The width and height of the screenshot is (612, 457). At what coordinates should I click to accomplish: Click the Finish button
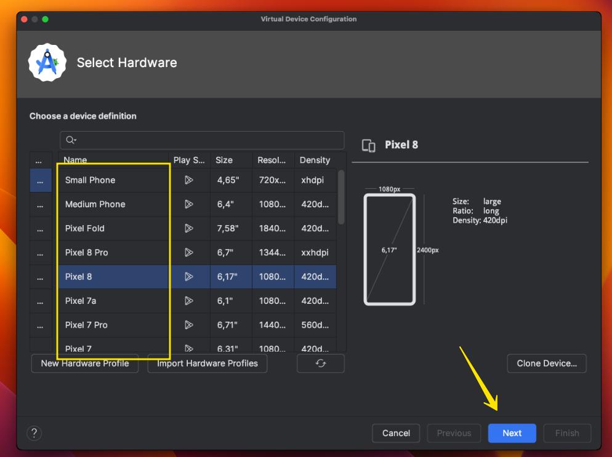point(567,433)
